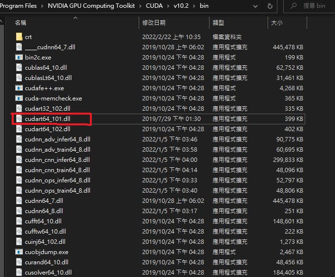Viewport: 335px width, 277px height.
Task: Click the size value 184,405 KB
Action: [288, 272]
